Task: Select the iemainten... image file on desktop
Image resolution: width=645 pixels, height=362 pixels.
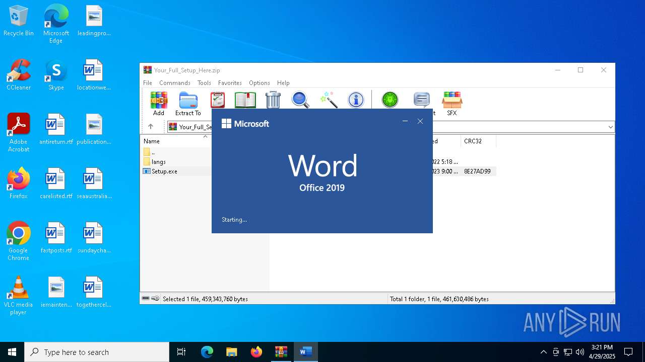Action: point(56,292)
